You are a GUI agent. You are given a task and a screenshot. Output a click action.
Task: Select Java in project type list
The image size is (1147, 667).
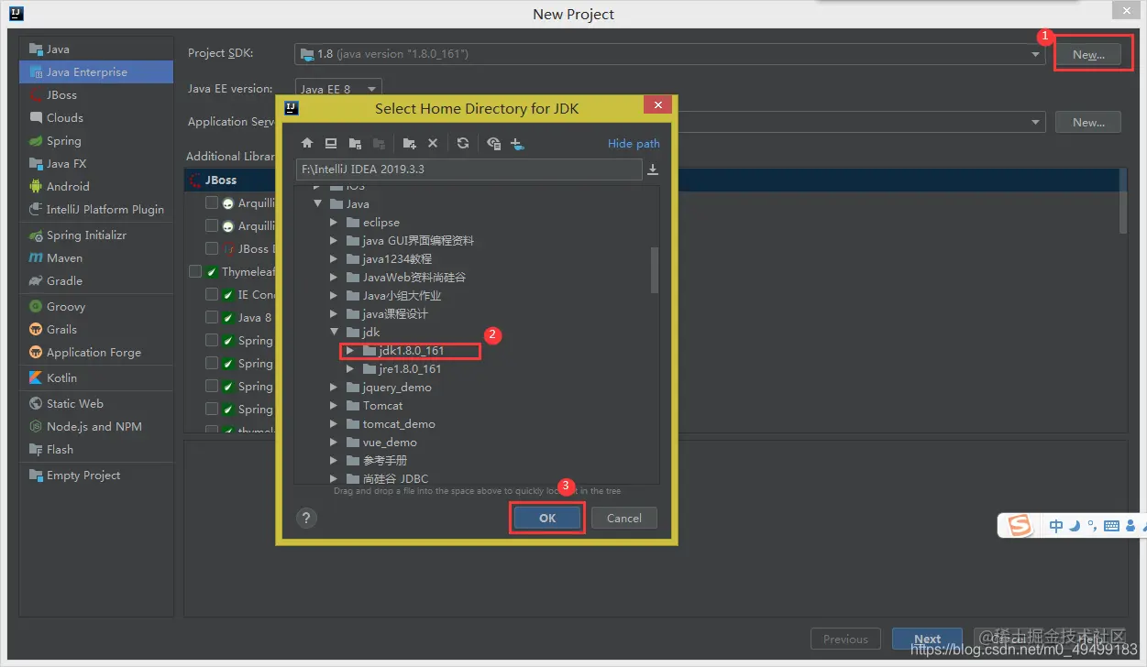tap(96, 49)
